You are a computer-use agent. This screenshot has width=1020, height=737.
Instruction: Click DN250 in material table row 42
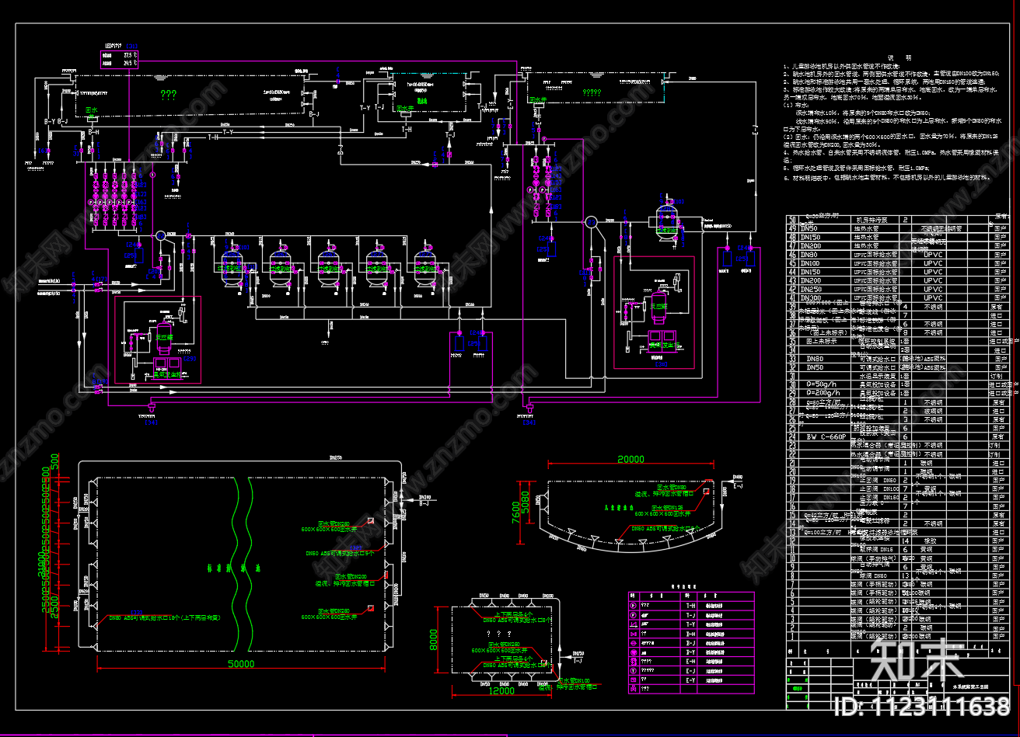(x=811, y=289)
